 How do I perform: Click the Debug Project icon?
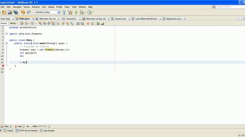tap(82, 12)
